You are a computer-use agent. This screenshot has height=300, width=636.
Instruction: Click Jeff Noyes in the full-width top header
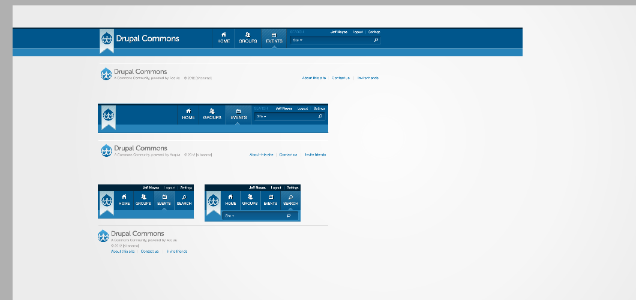click(x=338, y=32)
